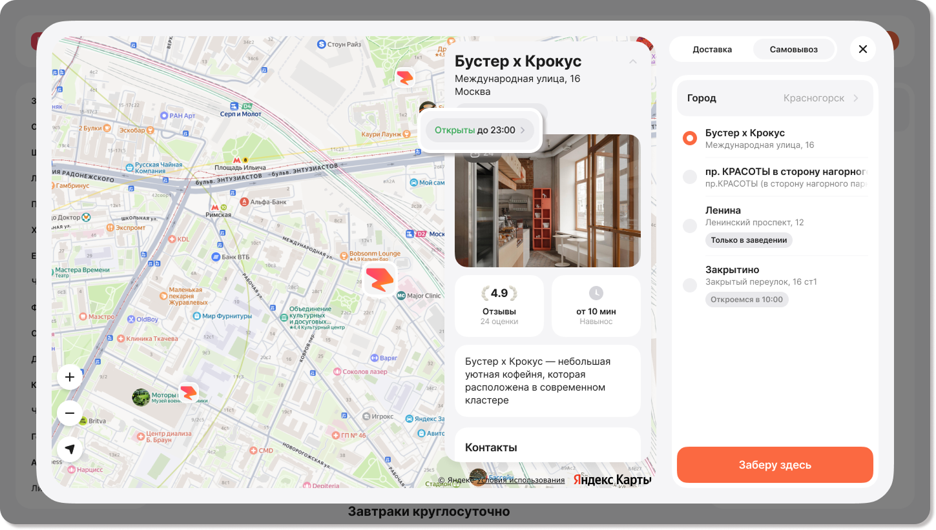
Task: Click the Нарцисс flower shop marker
Action: point(71,469)
